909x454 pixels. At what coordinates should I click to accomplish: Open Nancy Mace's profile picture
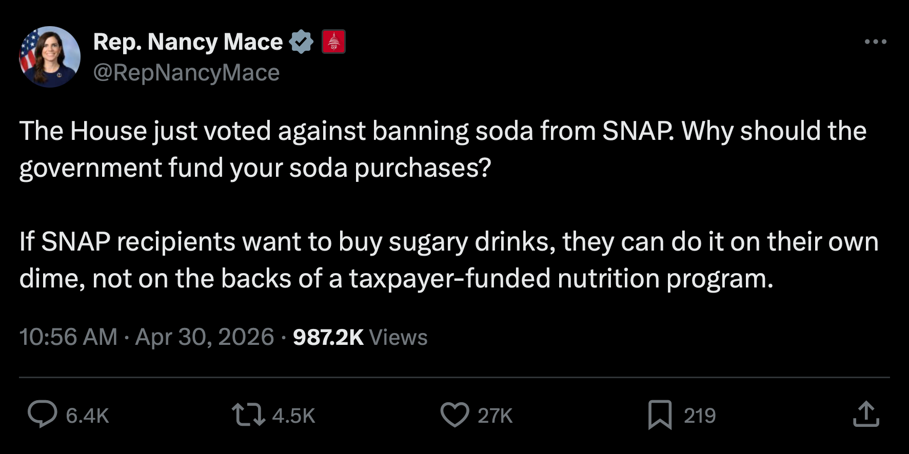50,57
